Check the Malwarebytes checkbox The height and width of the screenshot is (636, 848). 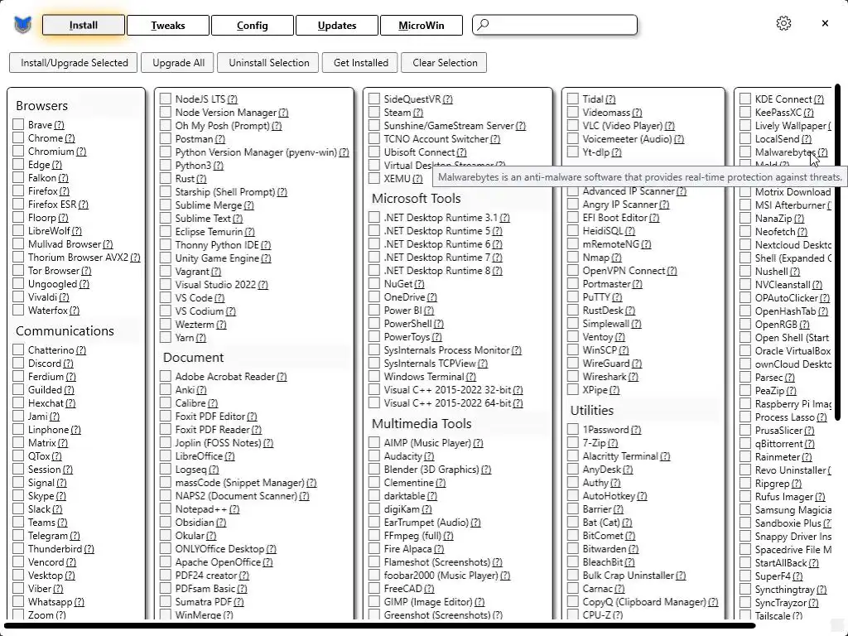coord(745,152)
